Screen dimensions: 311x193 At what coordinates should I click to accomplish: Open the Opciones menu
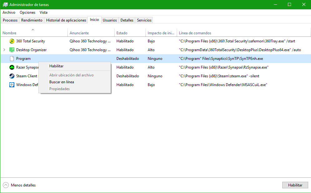[x=27, y=12]
